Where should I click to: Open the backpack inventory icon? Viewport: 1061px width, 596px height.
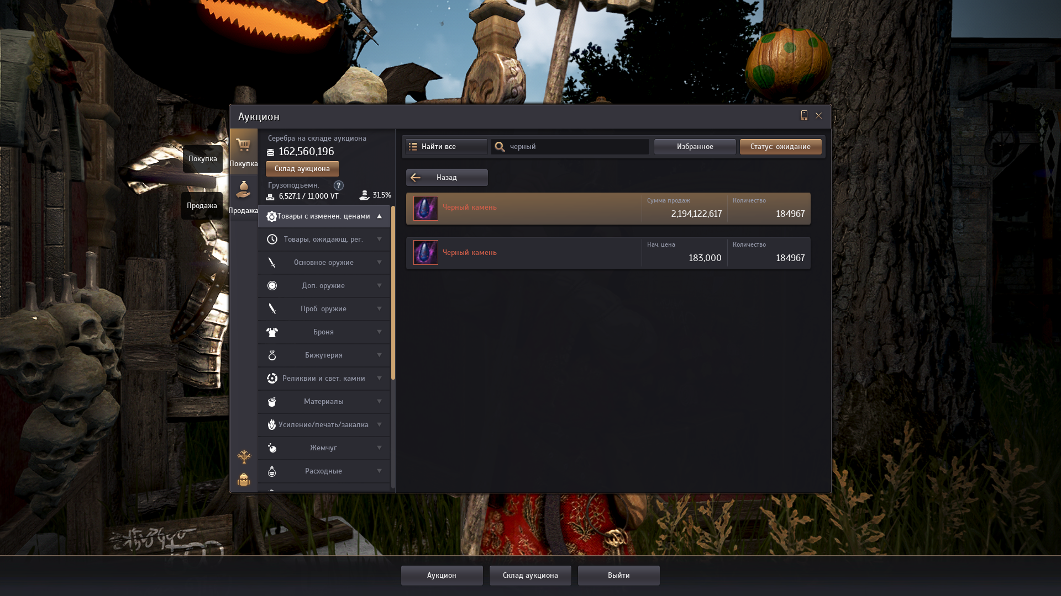244,480
